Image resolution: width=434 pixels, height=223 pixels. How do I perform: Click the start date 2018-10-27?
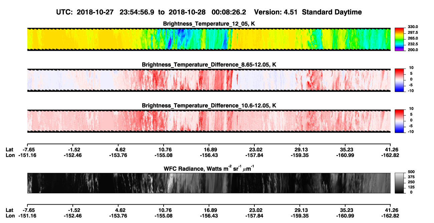(x=94, y=12)
